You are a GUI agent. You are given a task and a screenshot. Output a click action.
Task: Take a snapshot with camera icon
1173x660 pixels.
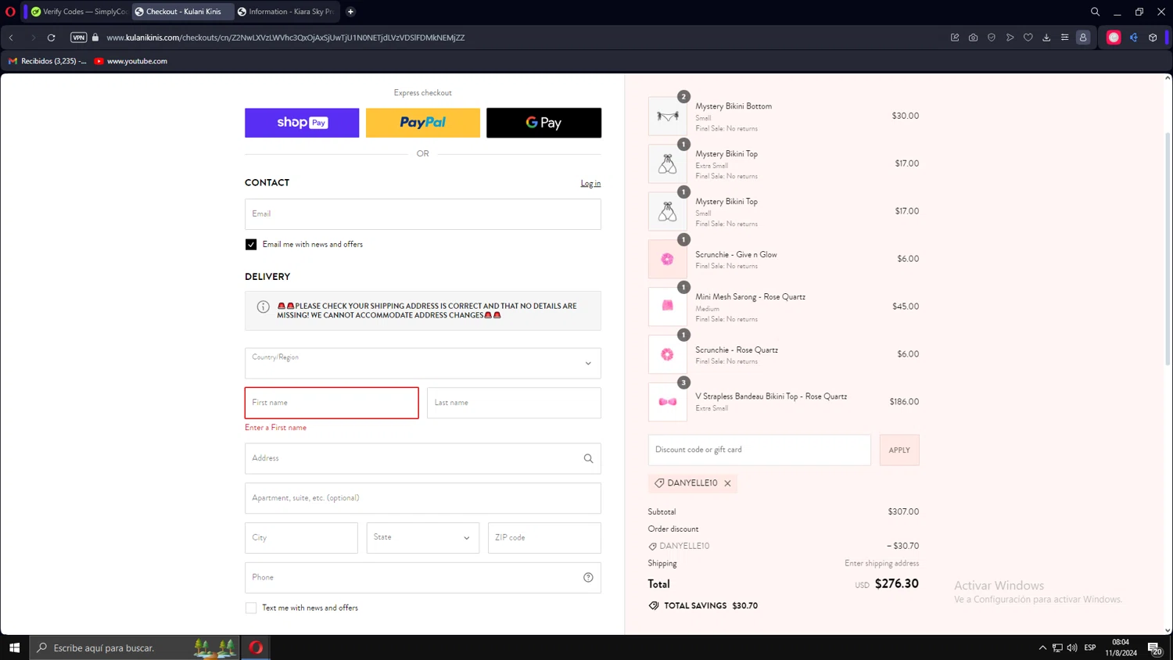(x=973, y=38)
